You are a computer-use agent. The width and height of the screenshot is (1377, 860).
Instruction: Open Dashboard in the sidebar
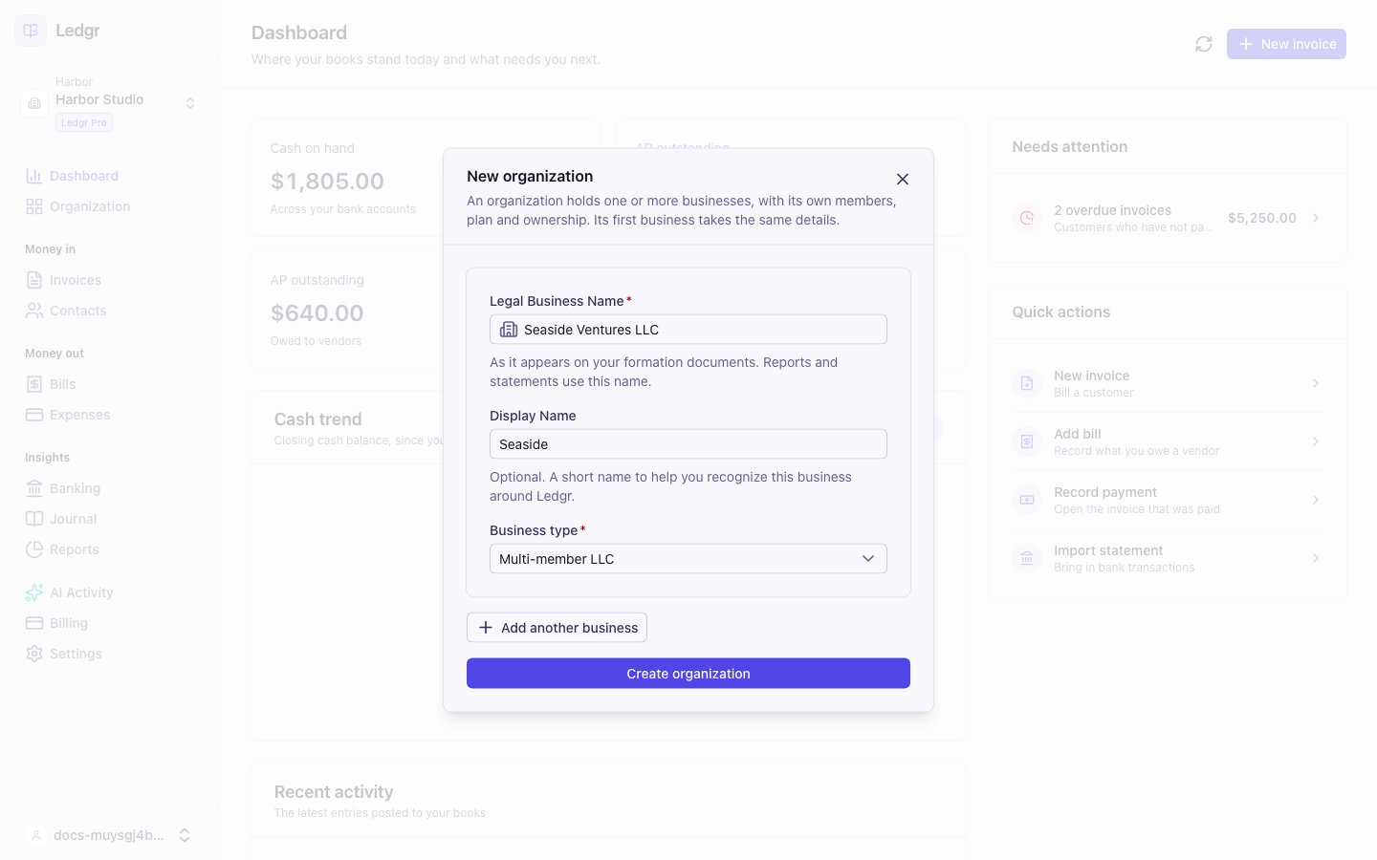109,176
